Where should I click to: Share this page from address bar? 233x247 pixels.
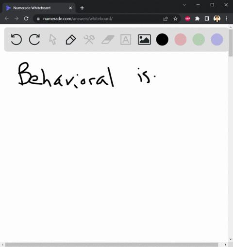coord(166,19)
